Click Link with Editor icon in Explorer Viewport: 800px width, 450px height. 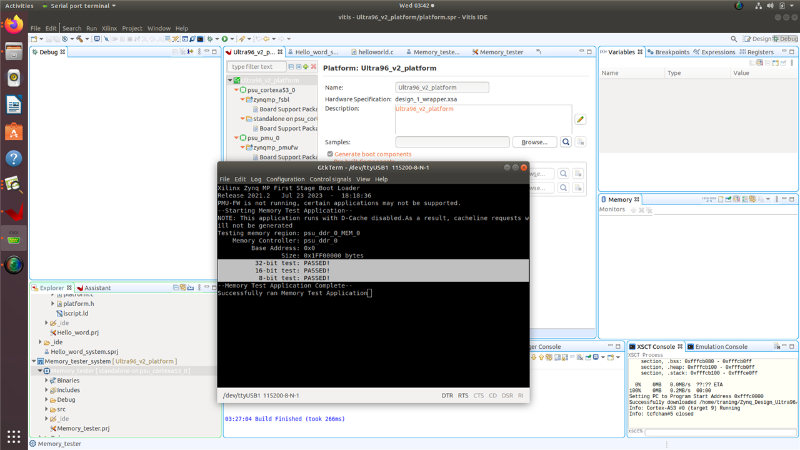[183, 287]
